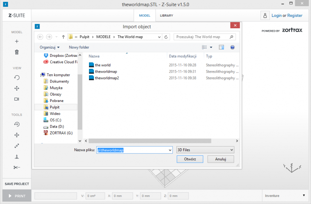Select the scale model tool

[x=17, y=146]
